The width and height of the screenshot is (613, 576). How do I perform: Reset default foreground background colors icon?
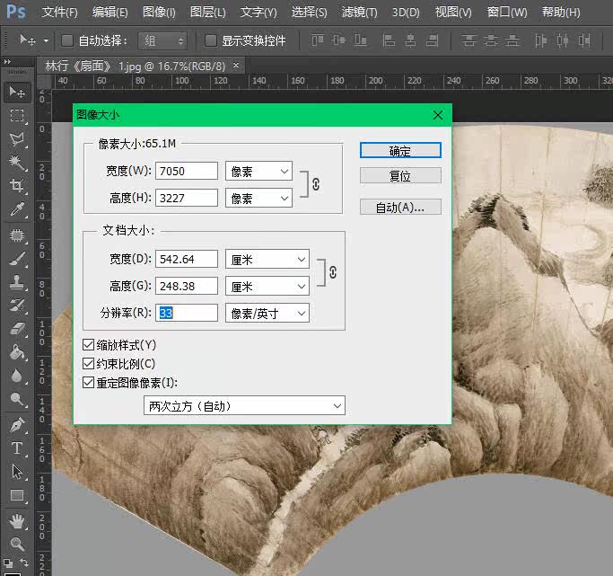pyautogui.click(x=7, y=563)
